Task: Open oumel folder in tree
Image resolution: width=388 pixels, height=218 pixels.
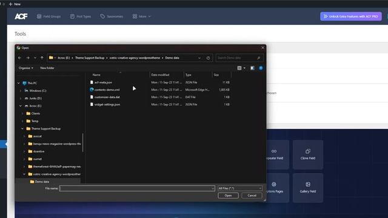Action: point(38,159)
